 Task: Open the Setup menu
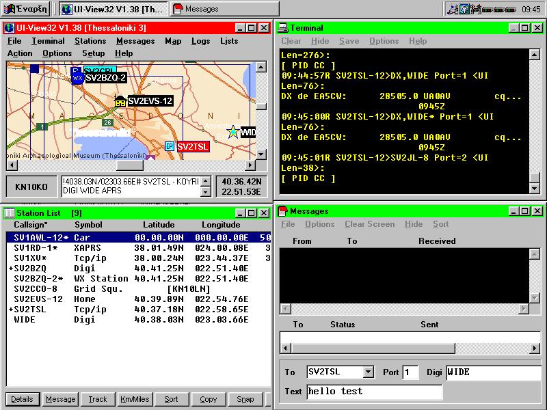[x=94, y=53]
